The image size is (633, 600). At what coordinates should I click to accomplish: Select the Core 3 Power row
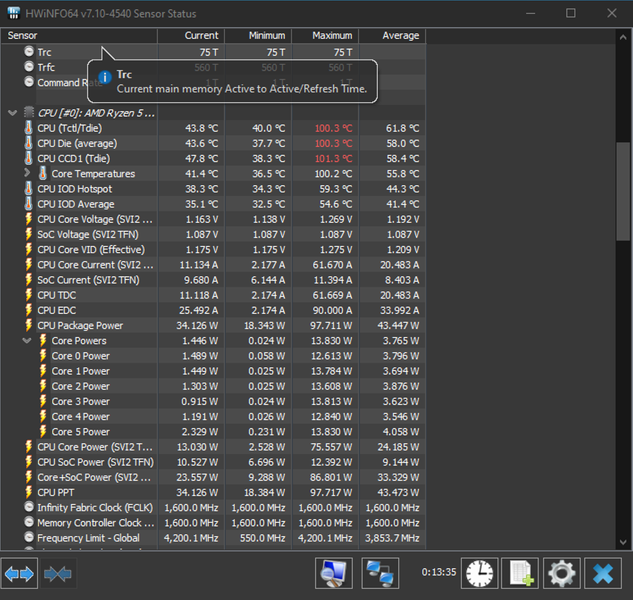(x=213, y=401)
